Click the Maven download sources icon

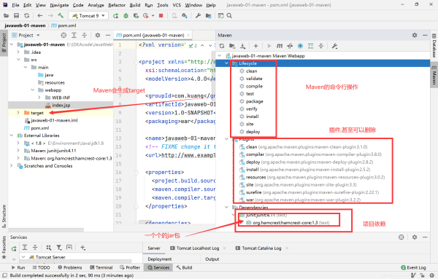click(x=243, y=46)
